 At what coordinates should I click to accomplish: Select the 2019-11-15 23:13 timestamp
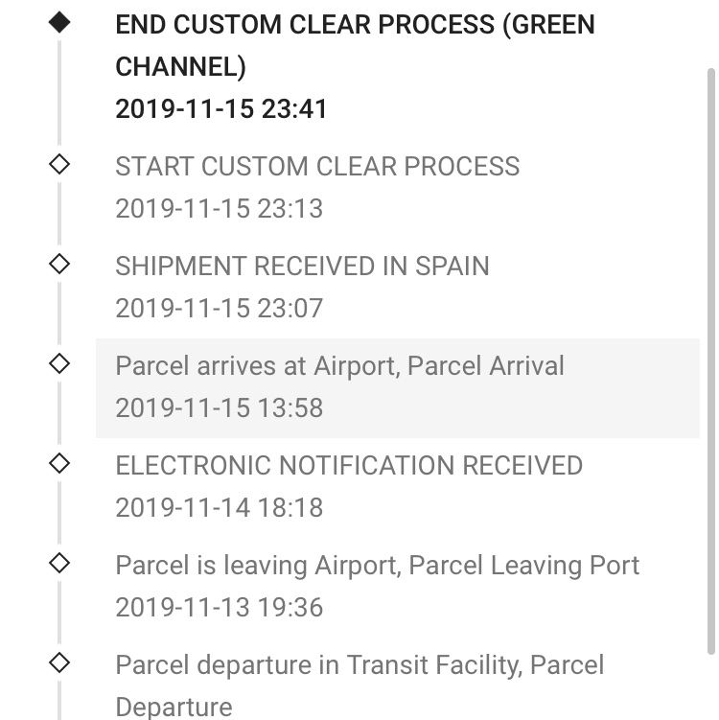pos(219,208)
